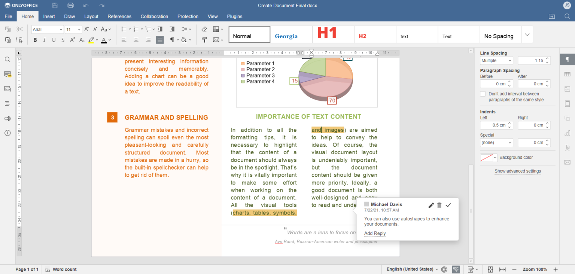Open Table settings icon in right sidebar

click(568, 74)
